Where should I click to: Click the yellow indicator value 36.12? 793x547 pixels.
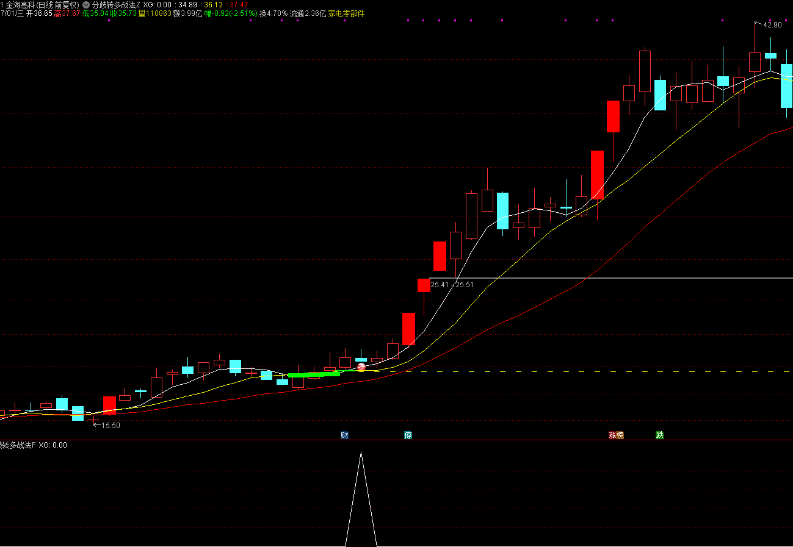[x=213, y=5]
